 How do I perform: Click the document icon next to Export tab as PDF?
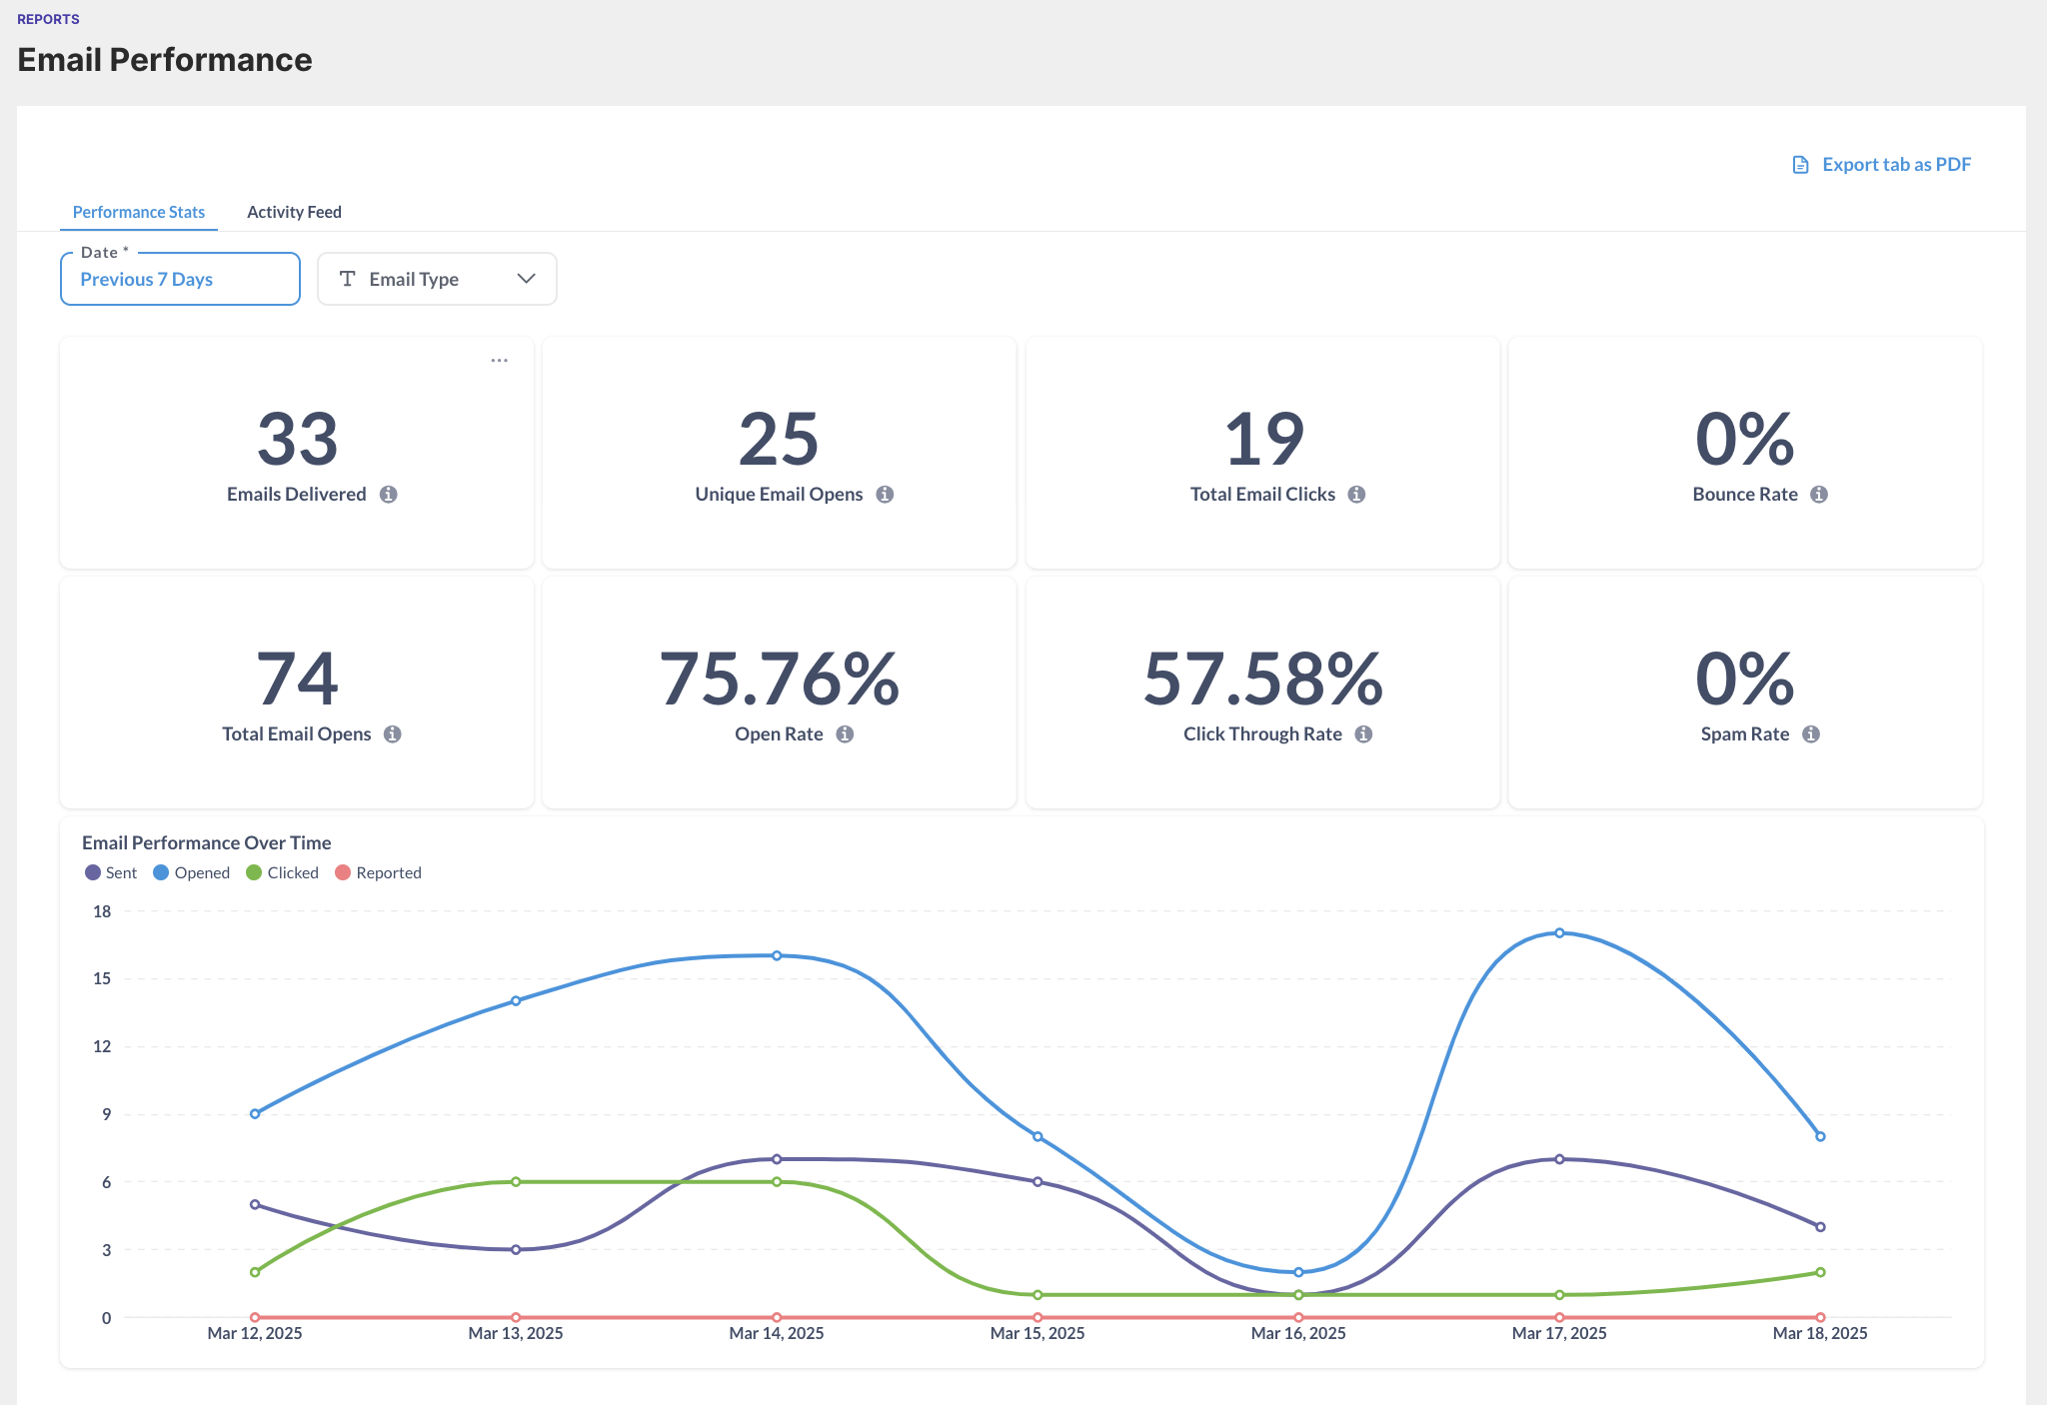[x=1798, y=164]
